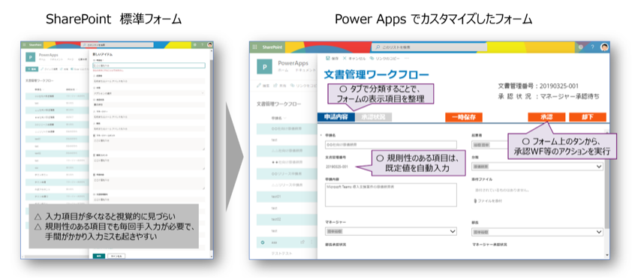Open profile avatar in Power Apps form window

(x=604, y=47)
